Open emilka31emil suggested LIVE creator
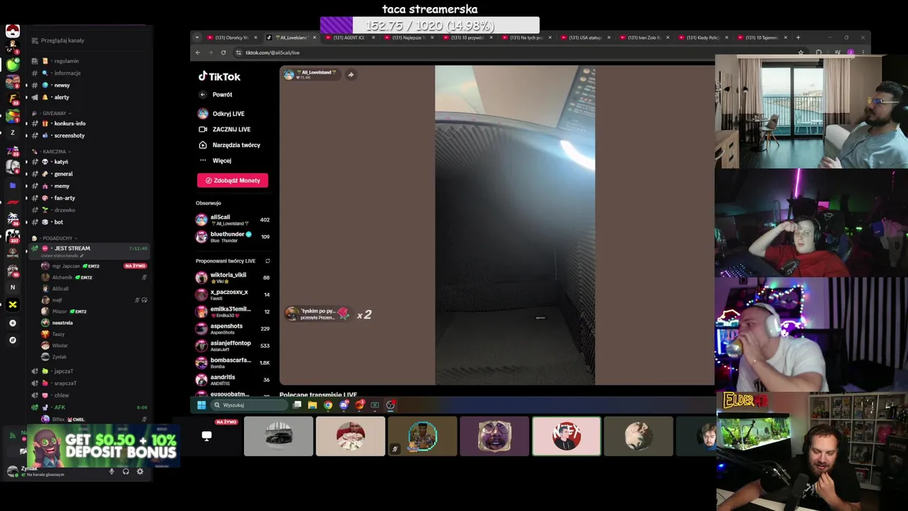This screenshot has height=511, width=908. tap(233, 312)
